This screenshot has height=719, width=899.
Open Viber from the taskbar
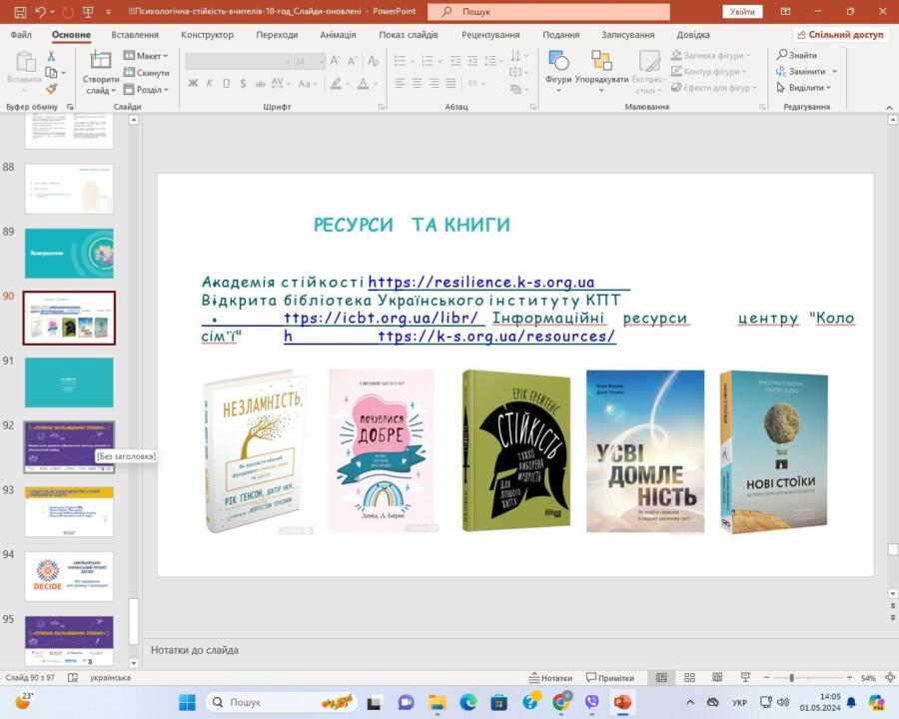[592, 702]
